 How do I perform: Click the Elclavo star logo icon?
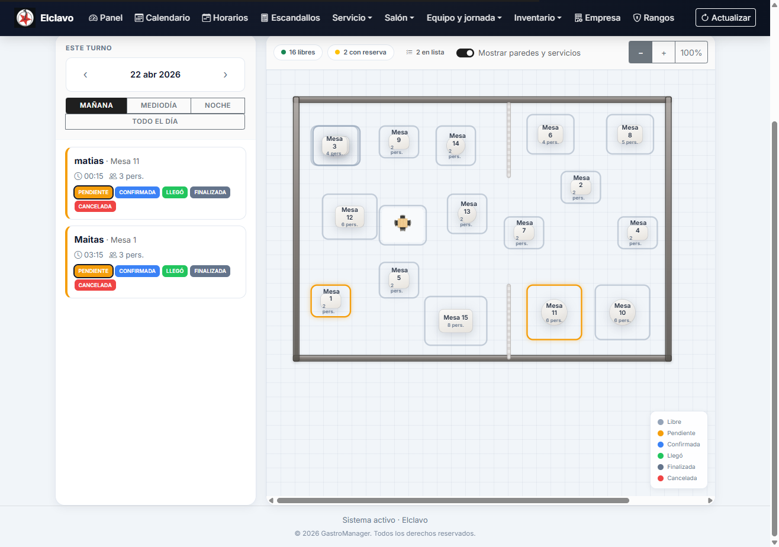coord(25,18)
